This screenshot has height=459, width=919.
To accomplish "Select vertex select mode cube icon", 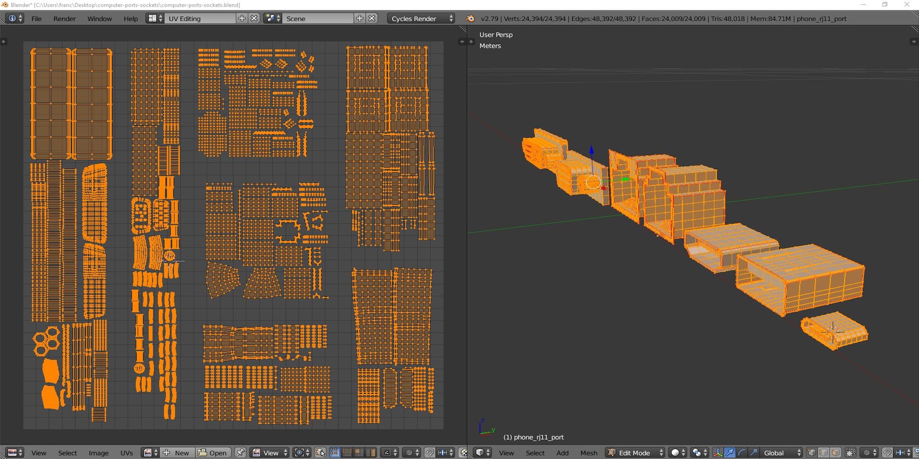I will coord(812,452).
